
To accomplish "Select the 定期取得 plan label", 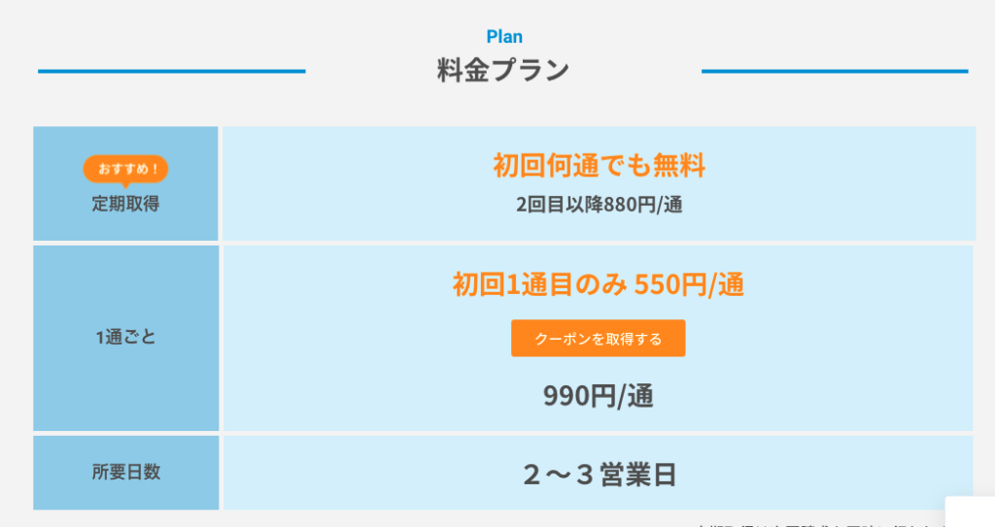I will (x=125, y=204).
